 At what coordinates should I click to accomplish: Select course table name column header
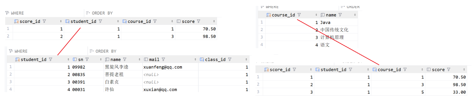338,15
